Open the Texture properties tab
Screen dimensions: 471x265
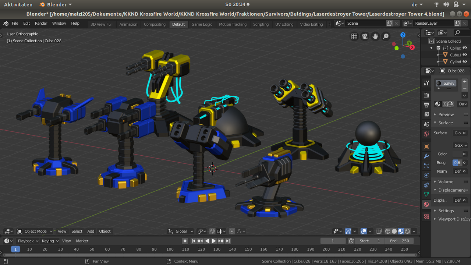(x=426, y=216)
